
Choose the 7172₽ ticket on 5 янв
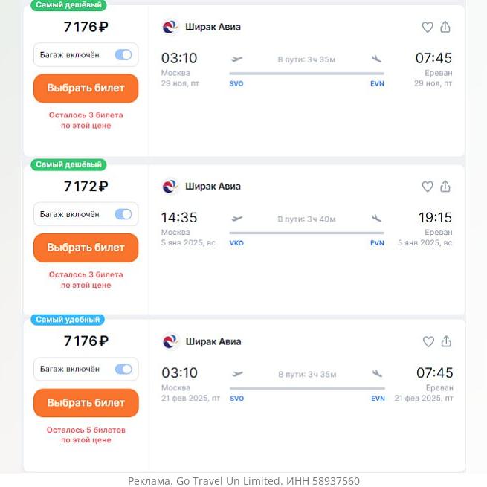[86, 248]
